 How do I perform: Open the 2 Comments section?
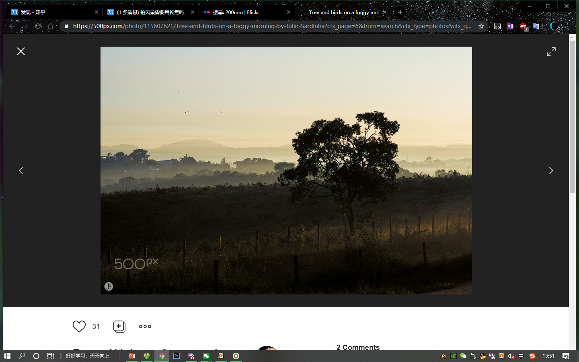tap(358, 347)
